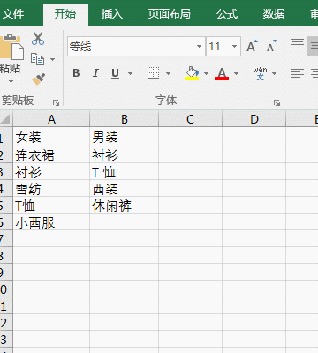Click the Copy icon
Screen dimensions: 318x353
coord(37,59)
